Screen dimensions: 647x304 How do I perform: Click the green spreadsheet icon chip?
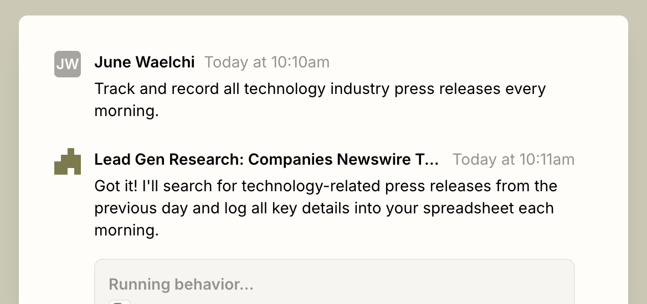point(119,302)
